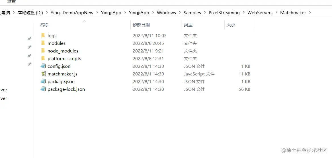Select the modules folder icon
The width and height of the screenshot is (332, 158).
coord(43,43)
